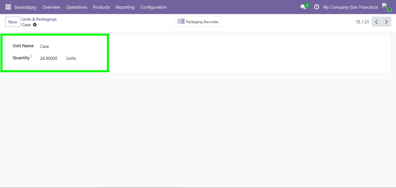Go back to Units & Packagings breadcrumb
Viewport: 396px width, 188px height.
pos(39,19)
